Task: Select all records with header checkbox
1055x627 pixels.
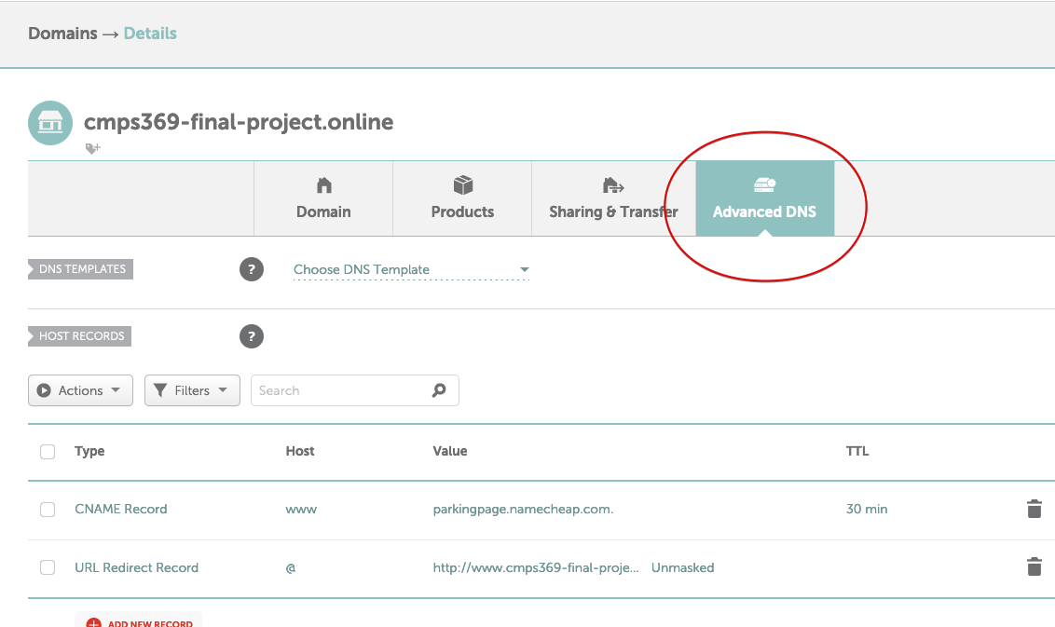Action: 48,452
